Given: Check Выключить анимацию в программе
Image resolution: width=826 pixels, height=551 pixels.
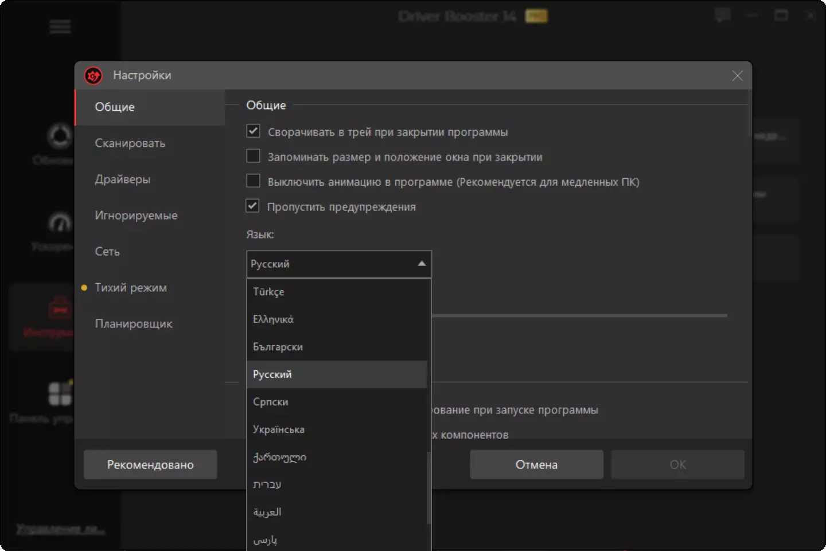Looking at the screenshot, I should 253,181.
